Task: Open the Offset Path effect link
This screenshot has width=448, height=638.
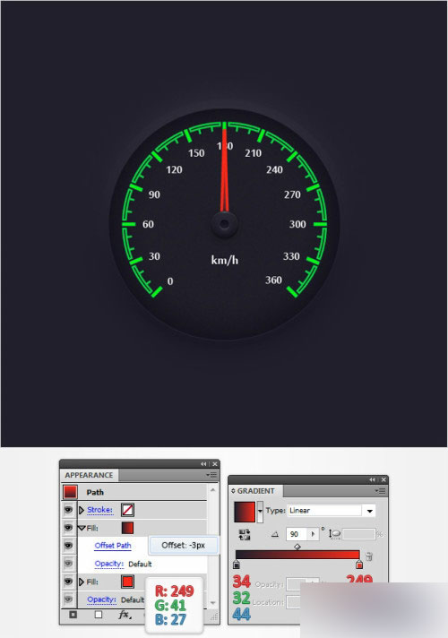Action: click(113, 546)
